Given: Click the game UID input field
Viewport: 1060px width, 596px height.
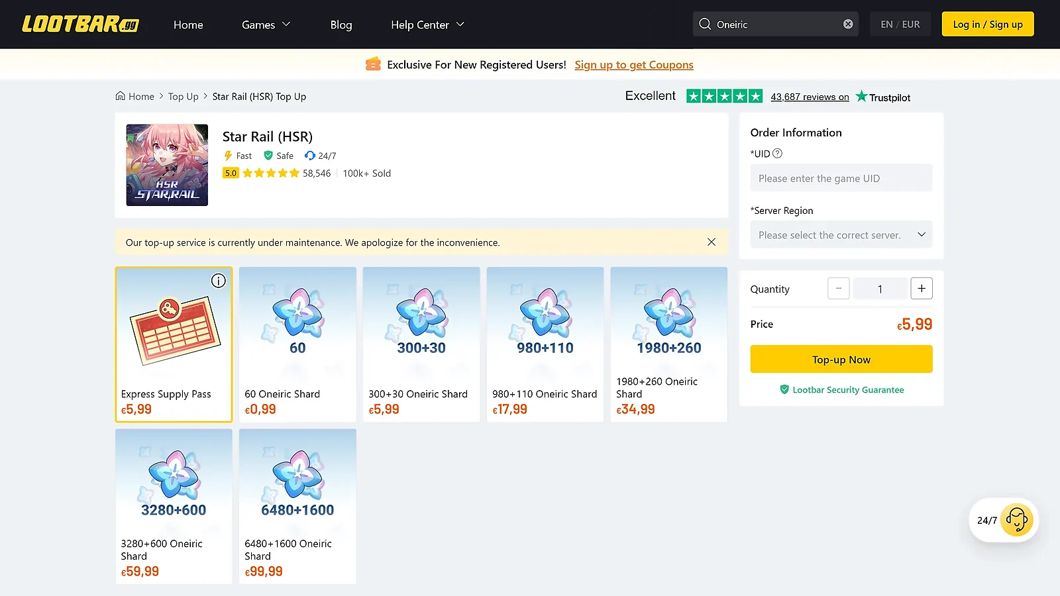Looking at the screenshot, I should pos(841,178).
